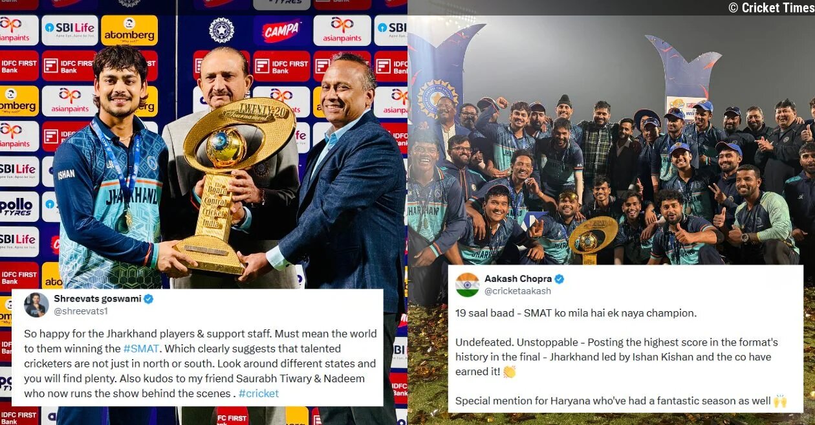Click the atomberg logo on the backdrop
815x425 pixels.
coord(129,30)
